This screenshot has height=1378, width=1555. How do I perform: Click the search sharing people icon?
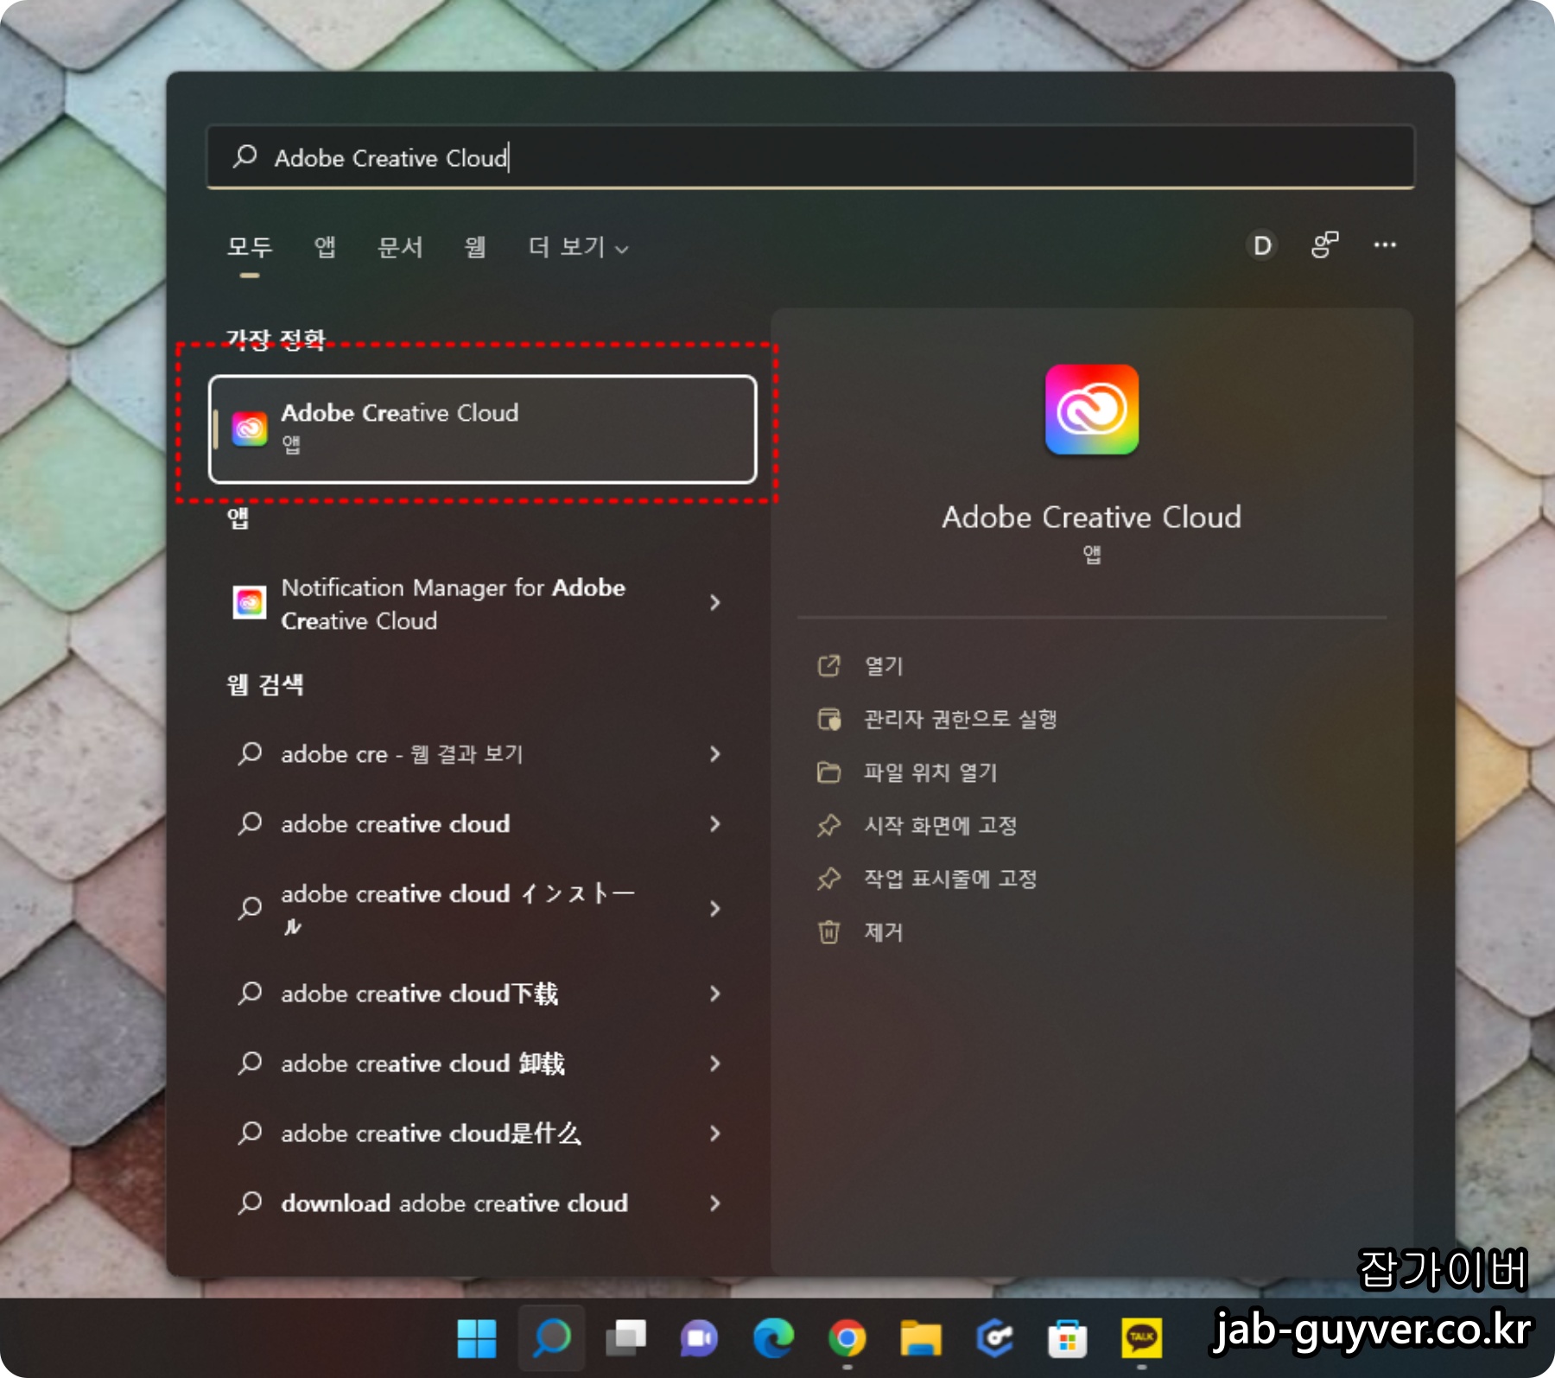(1324, 245)
